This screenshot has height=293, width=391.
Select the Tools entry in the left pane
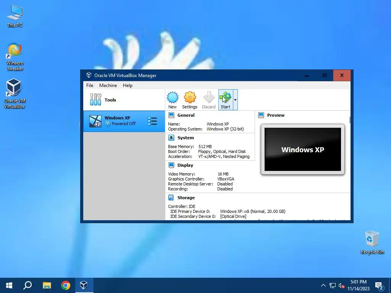(x=124, y=100)
